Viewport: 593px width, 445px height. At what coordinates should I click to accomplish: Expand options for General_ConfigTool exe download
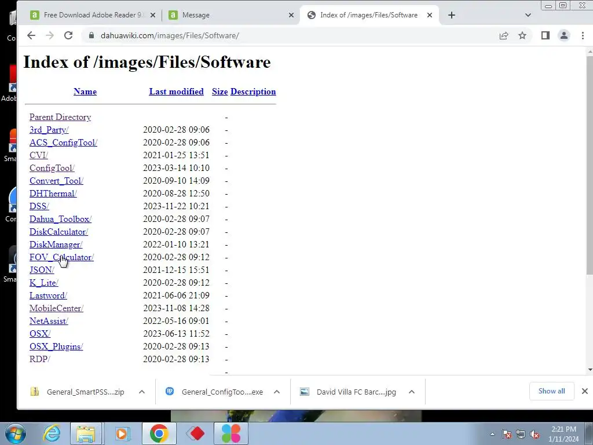coord(277,392)
